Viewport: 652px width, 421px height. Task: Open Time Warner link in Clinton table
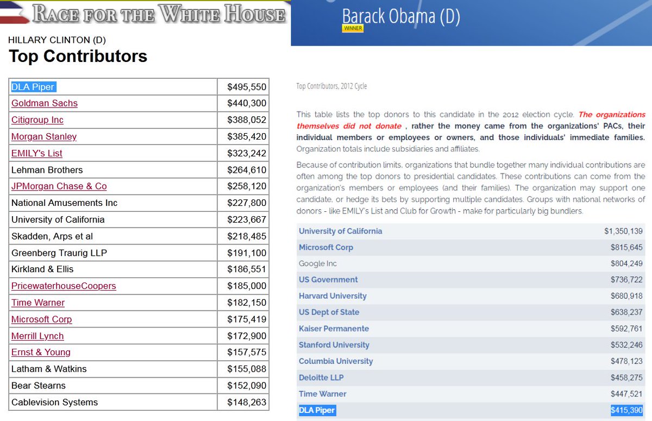38,303
